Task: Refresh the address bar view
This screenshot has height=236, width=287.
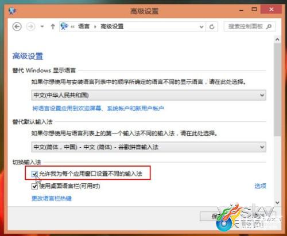Action: click(x=212, y=26)
